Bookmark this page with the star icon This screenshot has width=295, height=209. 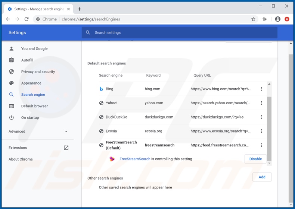tap(253, 19)
